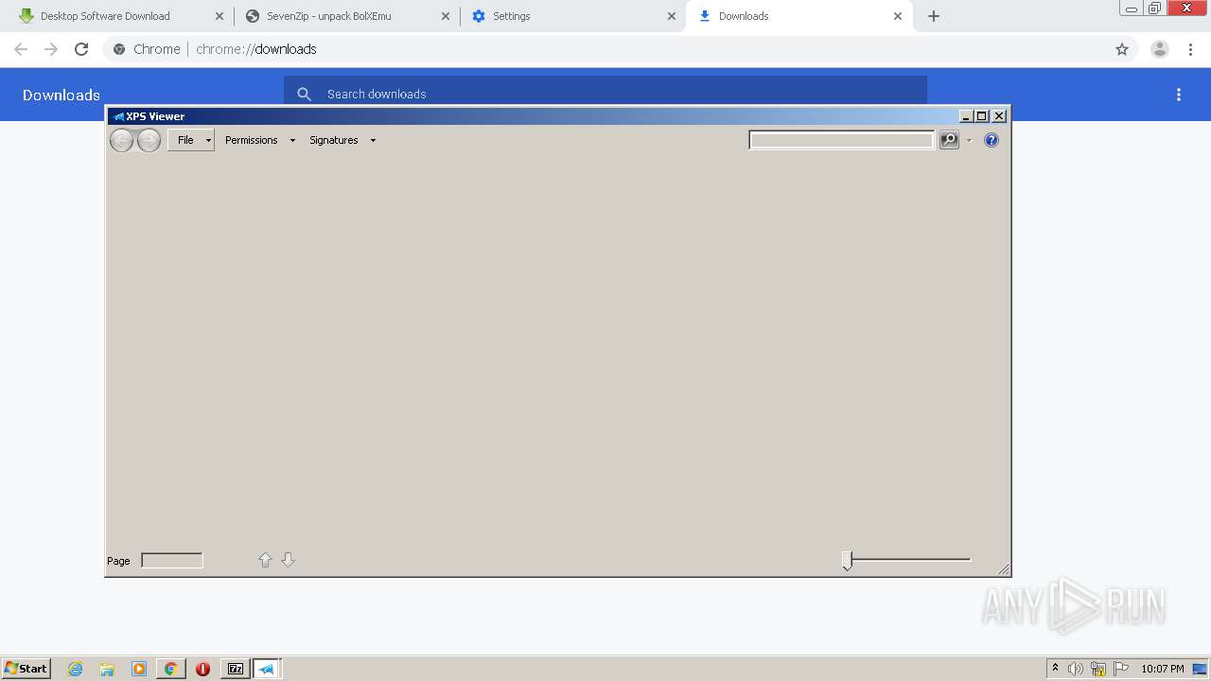1211x681 pixels.
Task: Close the XPS Viewer window
Action: [x=999, y=116]
